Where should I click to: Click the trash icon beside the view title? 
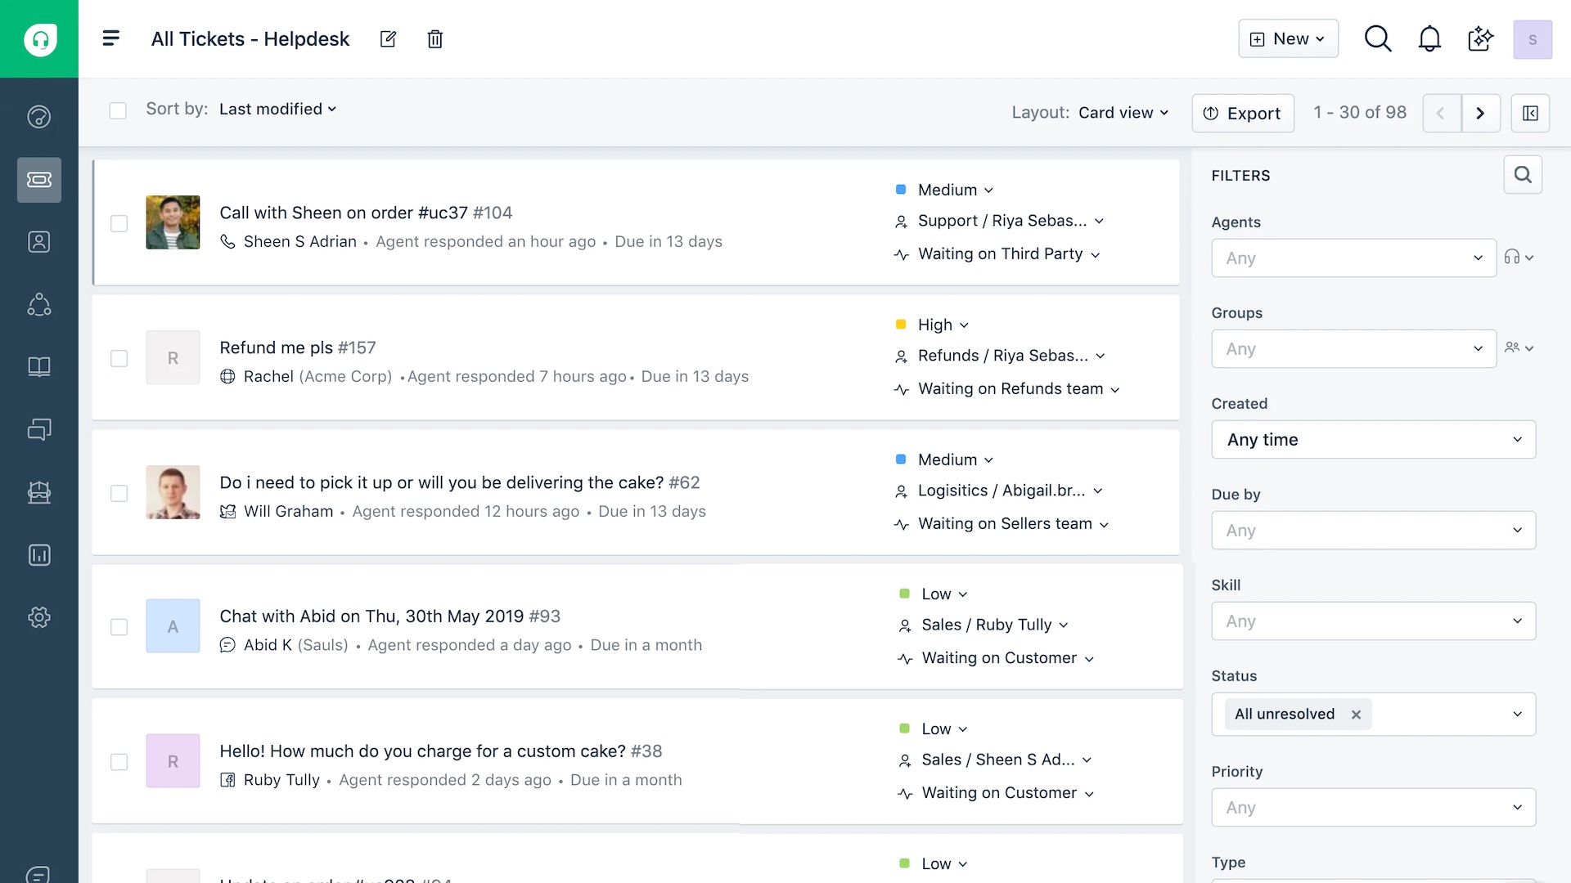click(434, 39)
